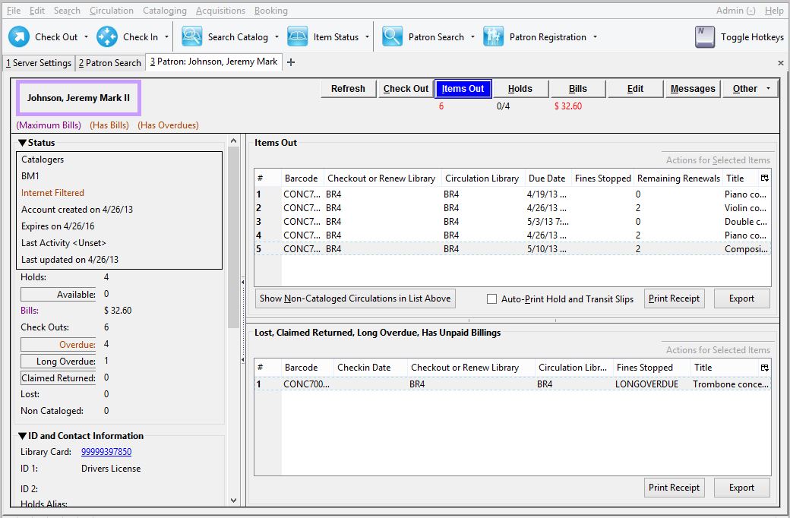This screenshot has width=790, height=518.
Task: Add a new tab with plus icon
Action: (291, 62)
